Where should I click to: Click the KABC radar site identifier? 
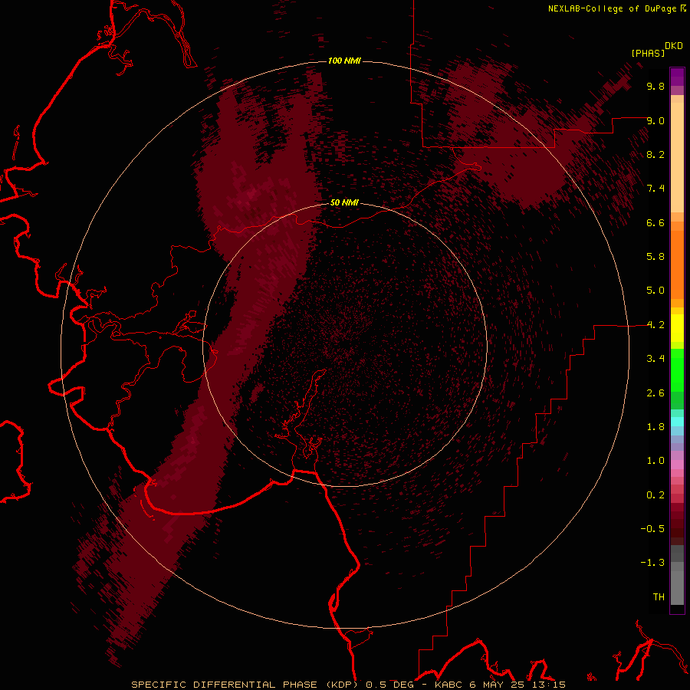[449, 685]
